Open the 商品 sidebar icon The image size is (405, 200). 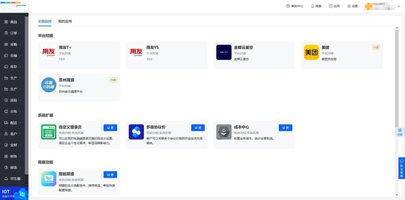tap(6, 22)
